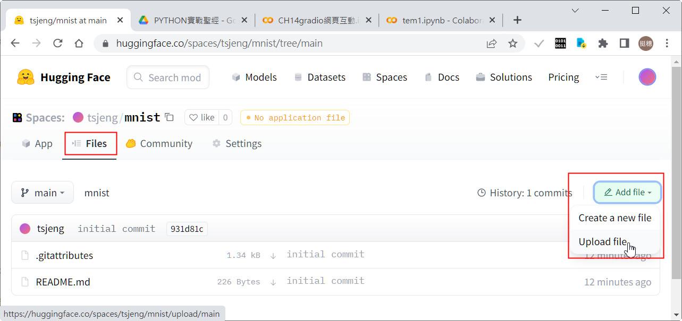Choose Create a new file
682x321 pixels.
(614, 218)
